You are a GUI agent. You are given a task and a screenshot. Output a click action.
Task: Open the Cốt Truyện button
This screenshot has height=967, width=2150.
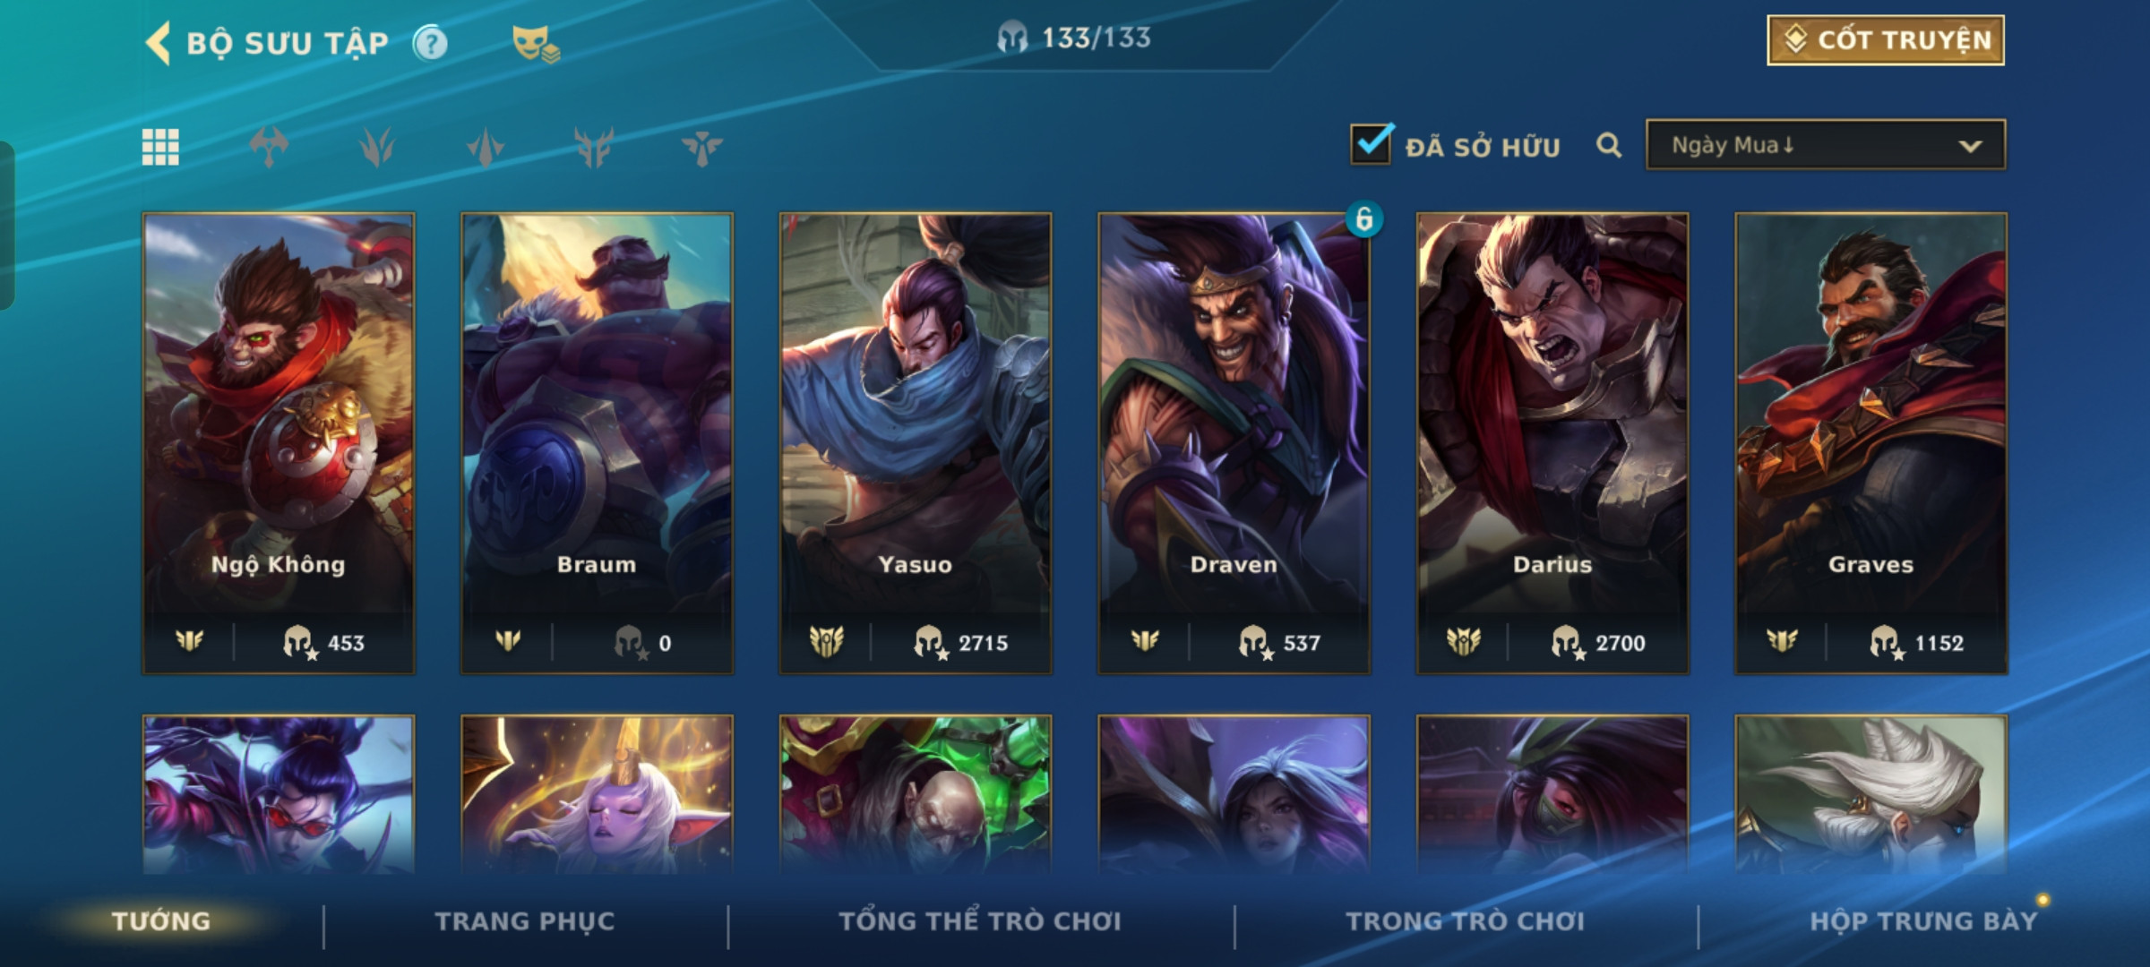point(1886,40)
